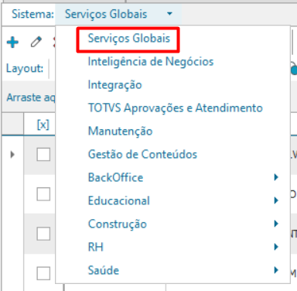Image resolution: width=297 pixels, height=291 pixels.
Task: Click the [x] column header
Action: point(43,125)
